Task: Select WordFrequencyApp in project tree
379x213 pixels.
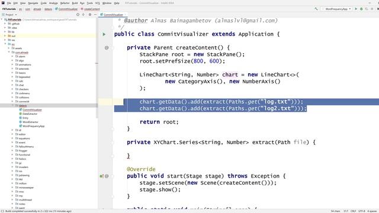Action: (x=33, y=126)
